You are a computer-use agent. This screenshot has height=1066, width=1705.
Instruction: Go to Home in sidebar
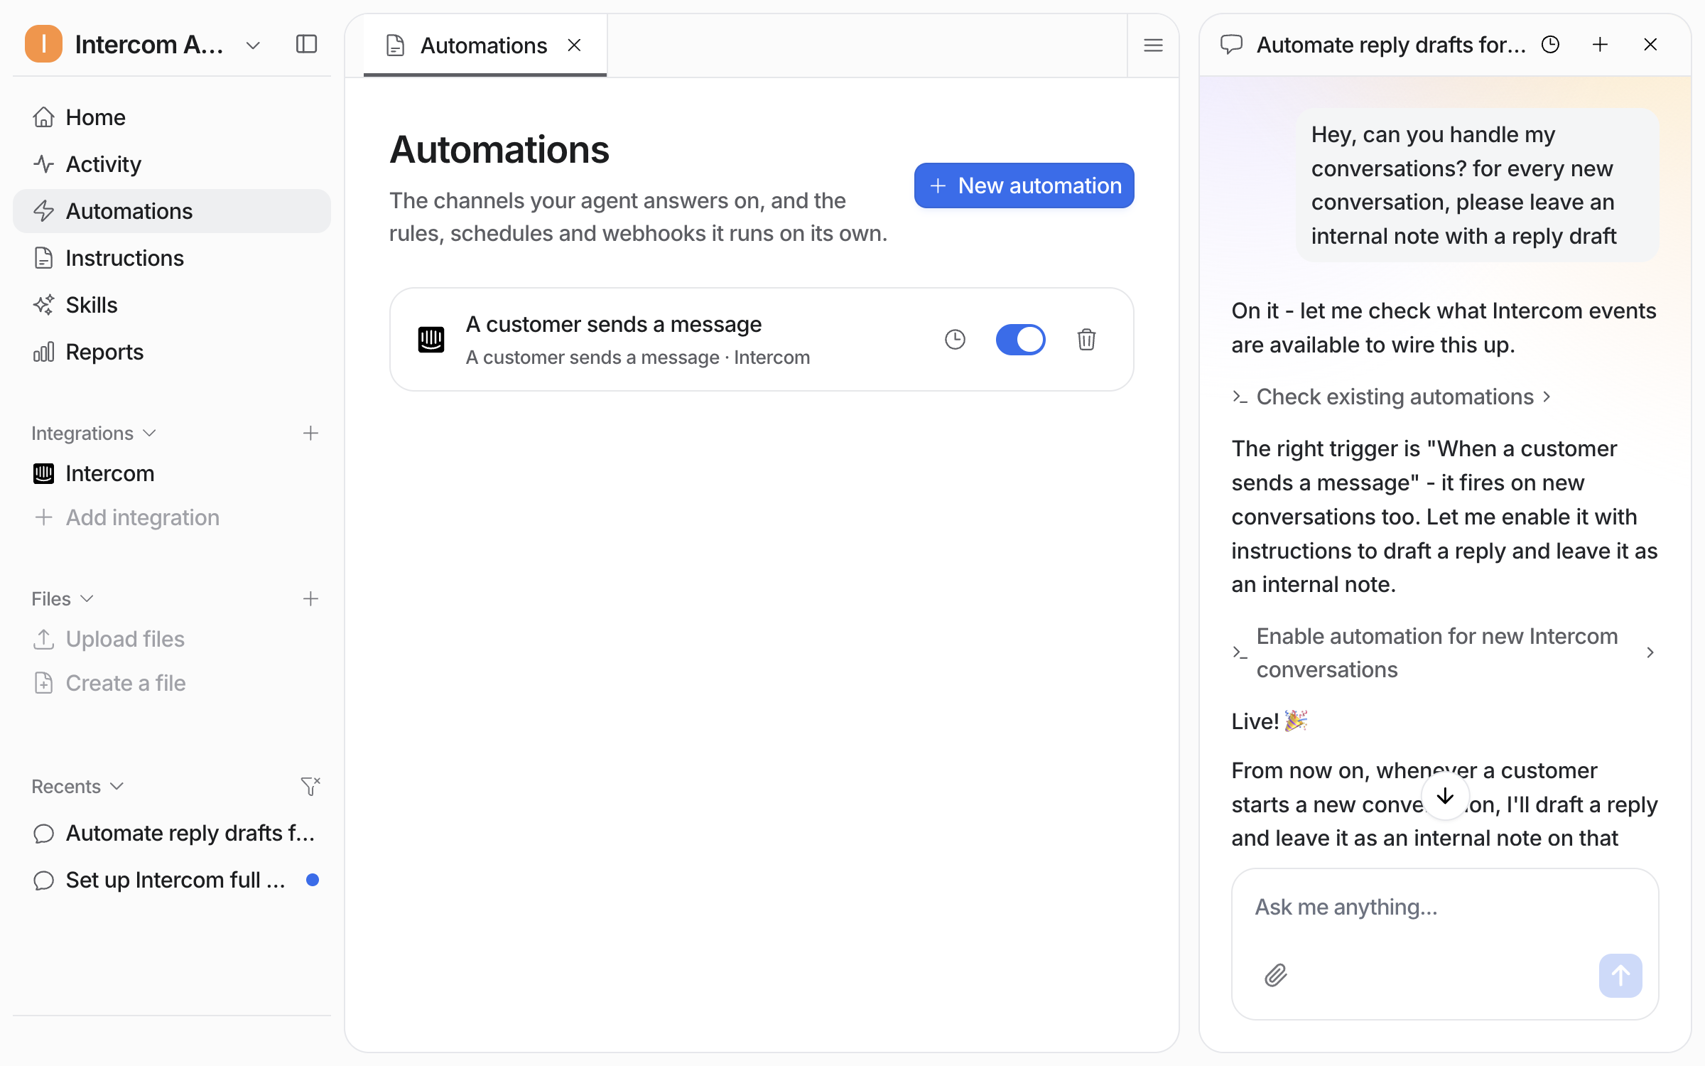click(171, 117)
